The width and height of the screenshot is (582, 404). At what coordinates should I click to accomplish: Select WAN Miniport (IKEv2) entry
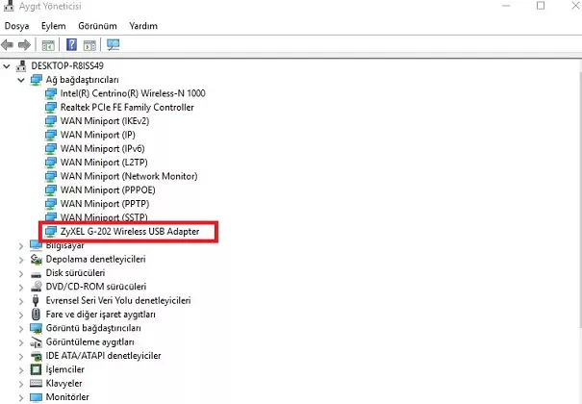coord(105,121)
